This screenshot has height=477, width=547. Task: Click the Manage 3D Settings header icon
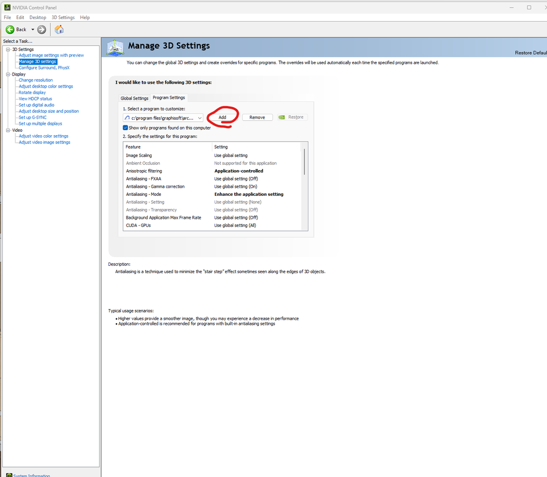click(115, 48)
